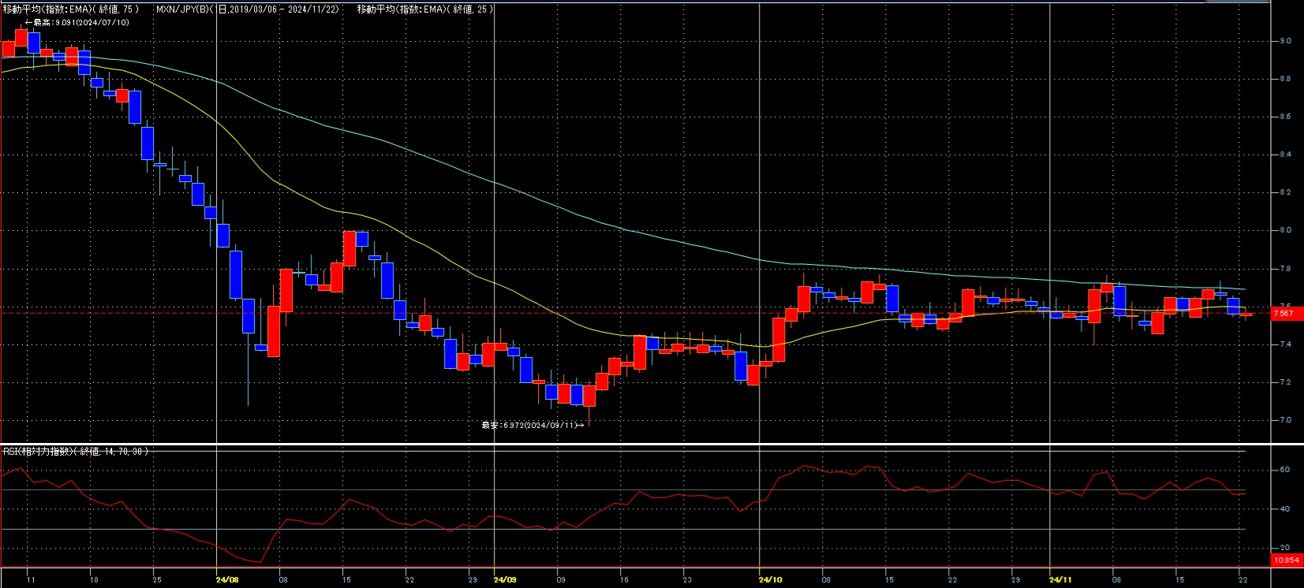
Task: Click the 24/10 month marker on date axis
Action: point(771,580)
